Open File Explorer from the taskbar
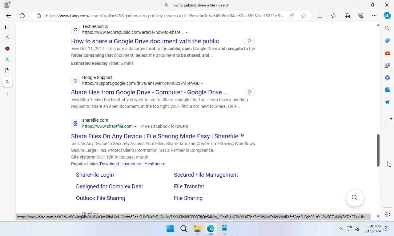394x236 pixels. [197, 229]
